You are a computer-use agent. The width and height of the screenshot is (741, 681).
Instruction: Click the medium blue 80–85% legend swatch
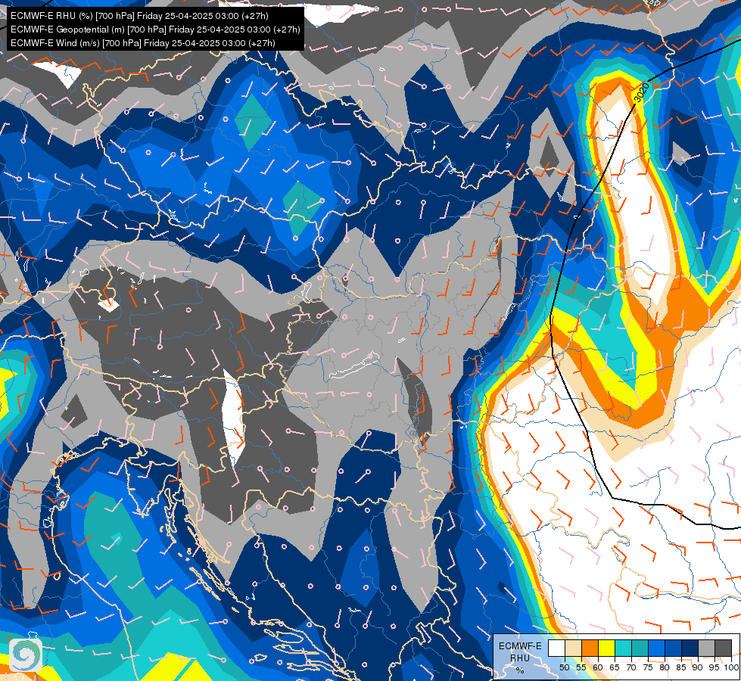(673, 648)
